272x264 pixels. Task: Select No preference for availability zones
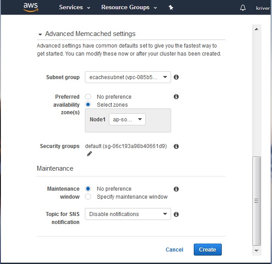(x=88, y=96)
